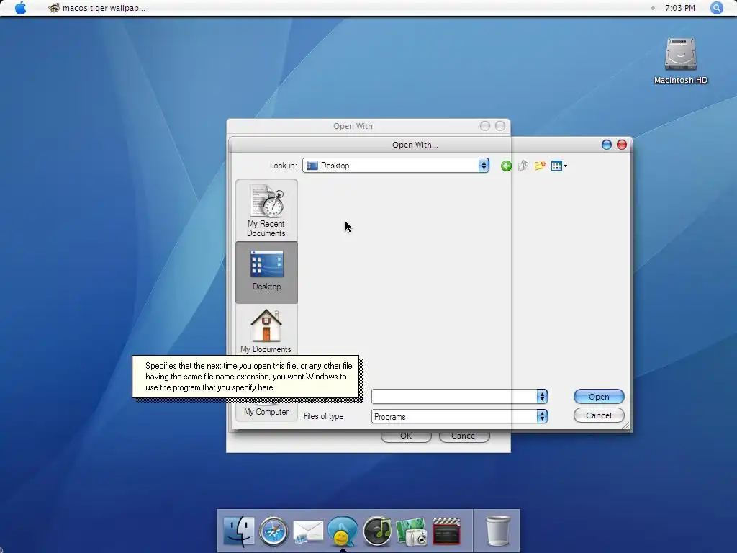Image resolution: width=737 pixels, height=553 pixels.
Task: Select Desktop in the places bar
Action: [266, 272]
